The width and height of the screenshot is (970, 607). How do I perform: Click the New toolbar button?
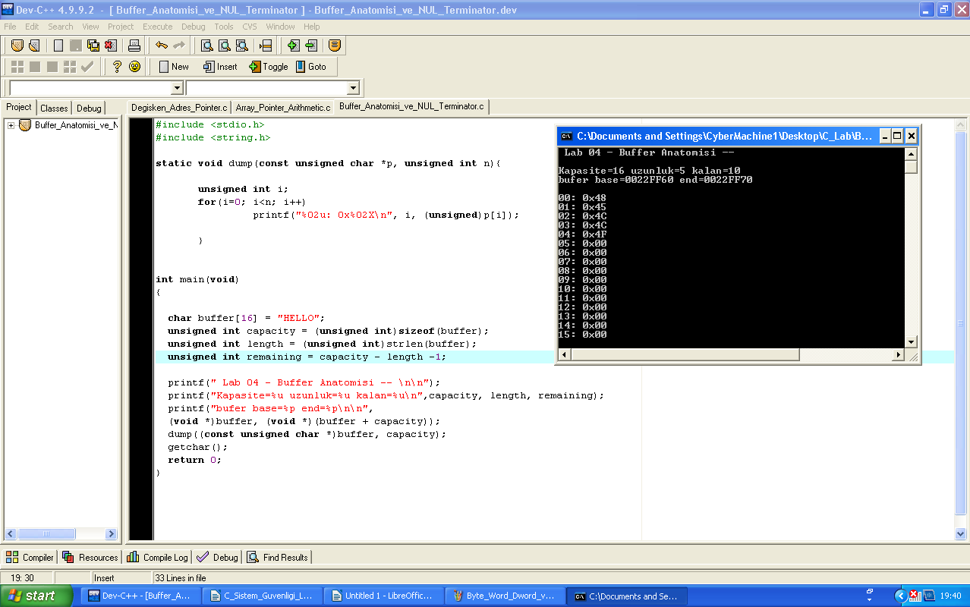[174, 67]
